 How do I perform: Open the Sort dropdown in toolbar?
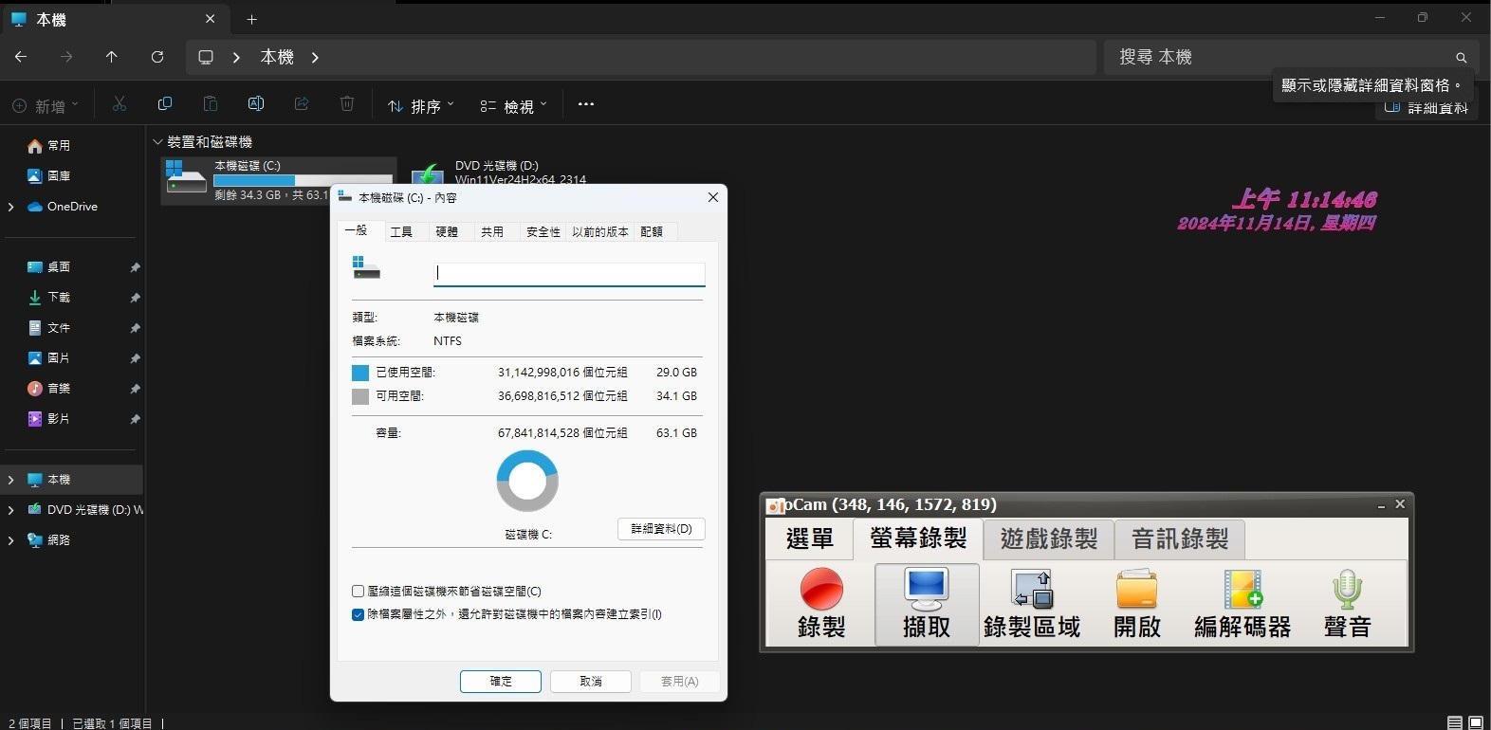tap(421, 106)
